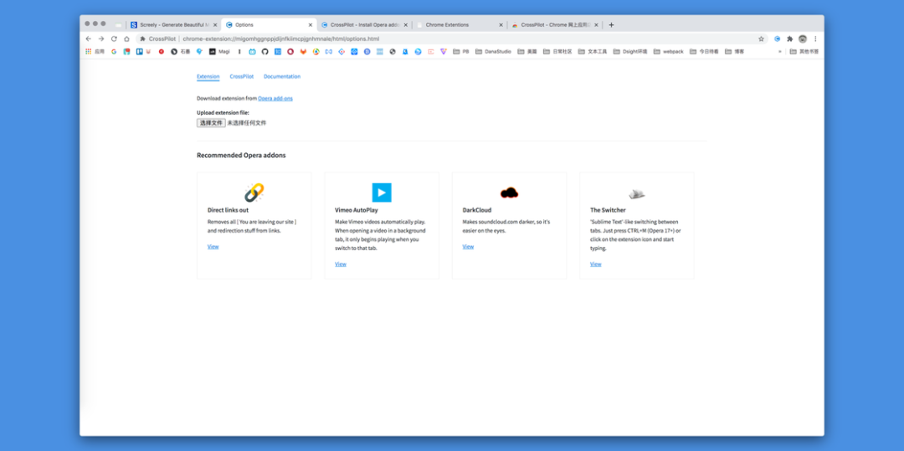Open the webpack bookmarks folder
Screen dimensions: 904x451
(x=668, y=51)
